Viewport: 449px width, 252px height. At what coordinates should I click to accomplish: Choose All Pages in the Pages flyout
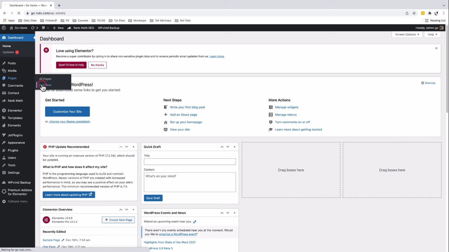tap(45, 79)
